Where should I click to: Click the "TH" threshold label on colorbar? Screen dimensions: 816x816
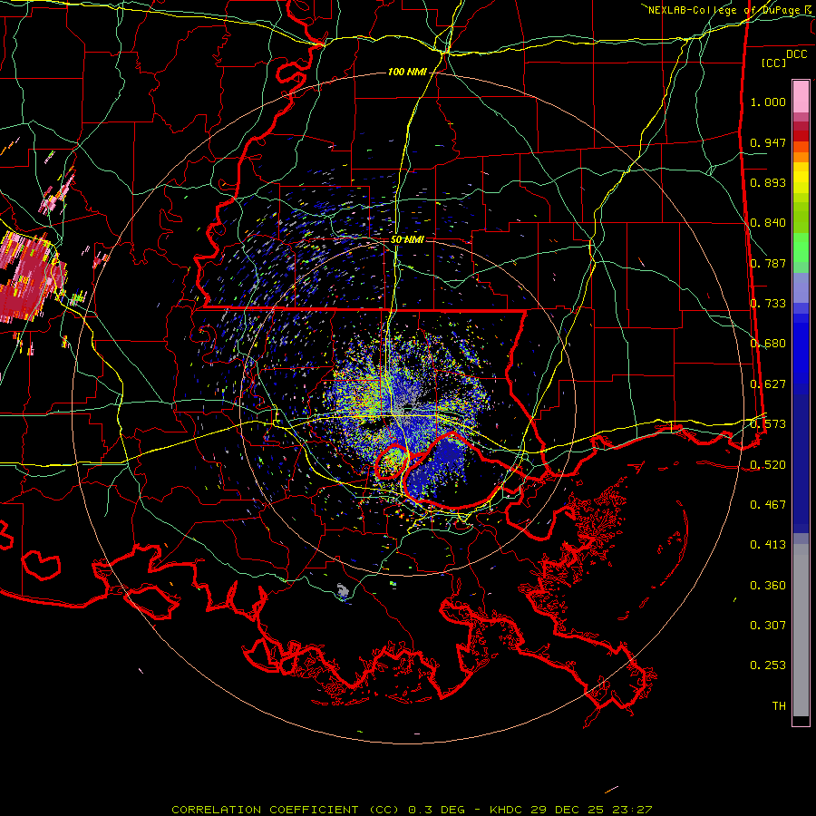pos(779,706)
